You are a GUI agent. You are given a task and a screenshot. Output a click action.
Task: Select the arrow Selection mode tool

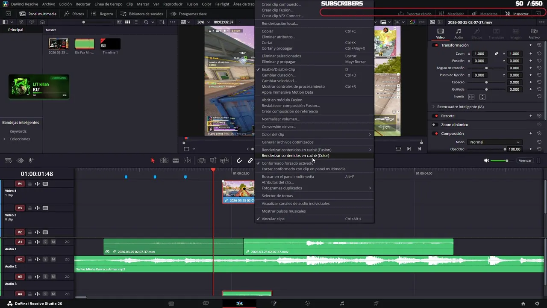[153, 160]
